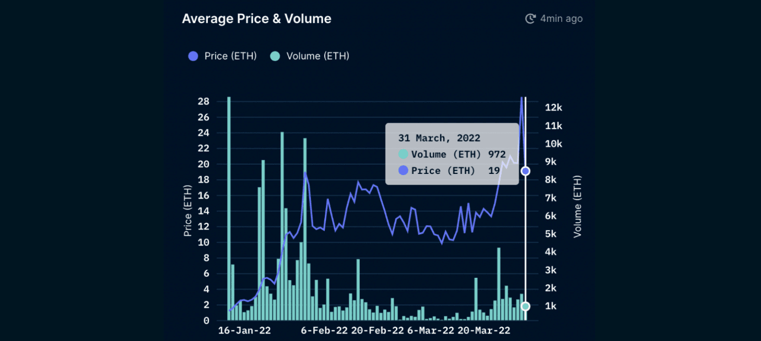Image resolution: width=761 pixels, height=341 pixels.
Task: Click the Average Price & Volume title
Action: tap(257, 19)
